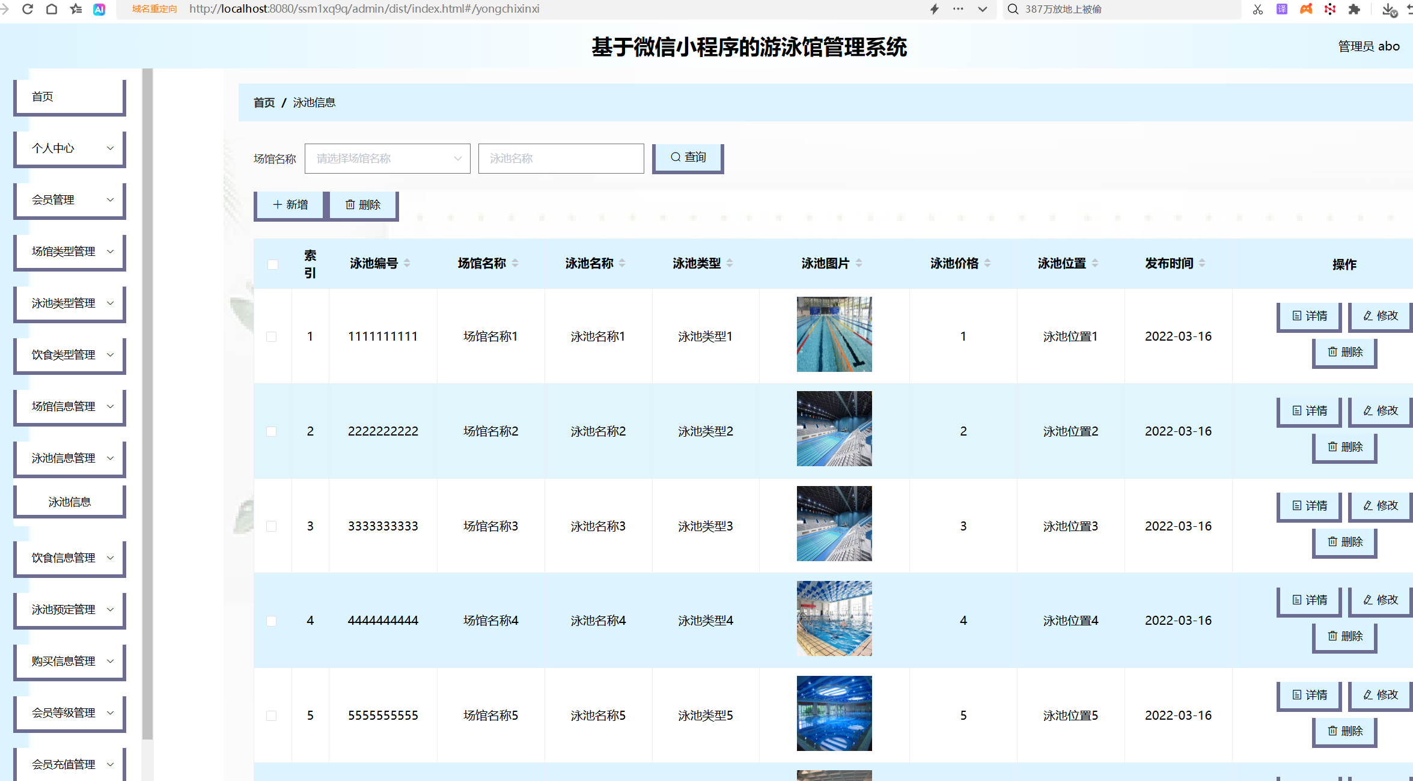Screen dimensions: 1413x781
Task: Click the edit pencil icon on row 1's 修改 button
Action: click(1367, 315)
